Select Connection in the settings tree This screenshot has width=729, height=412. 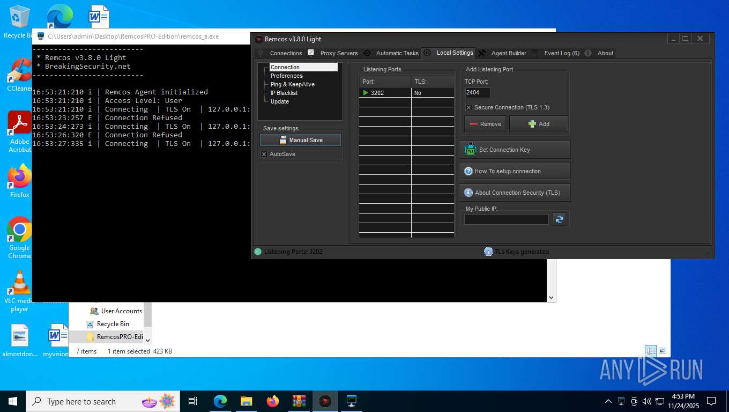coord(303,67)
